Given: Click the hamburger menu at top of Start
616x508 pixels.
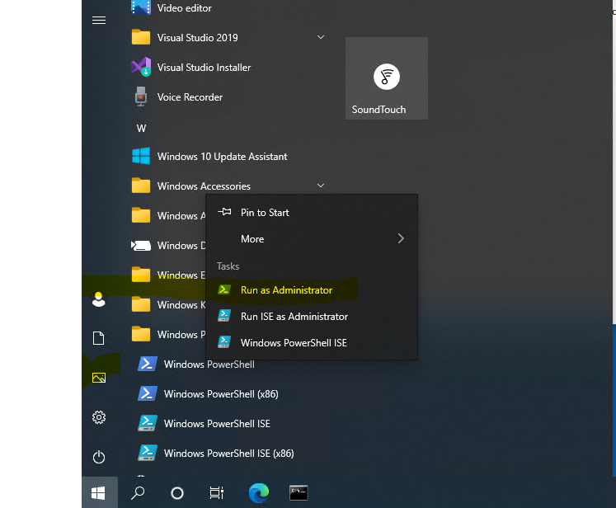Looking at the screenshot, I should pos(99,20).
